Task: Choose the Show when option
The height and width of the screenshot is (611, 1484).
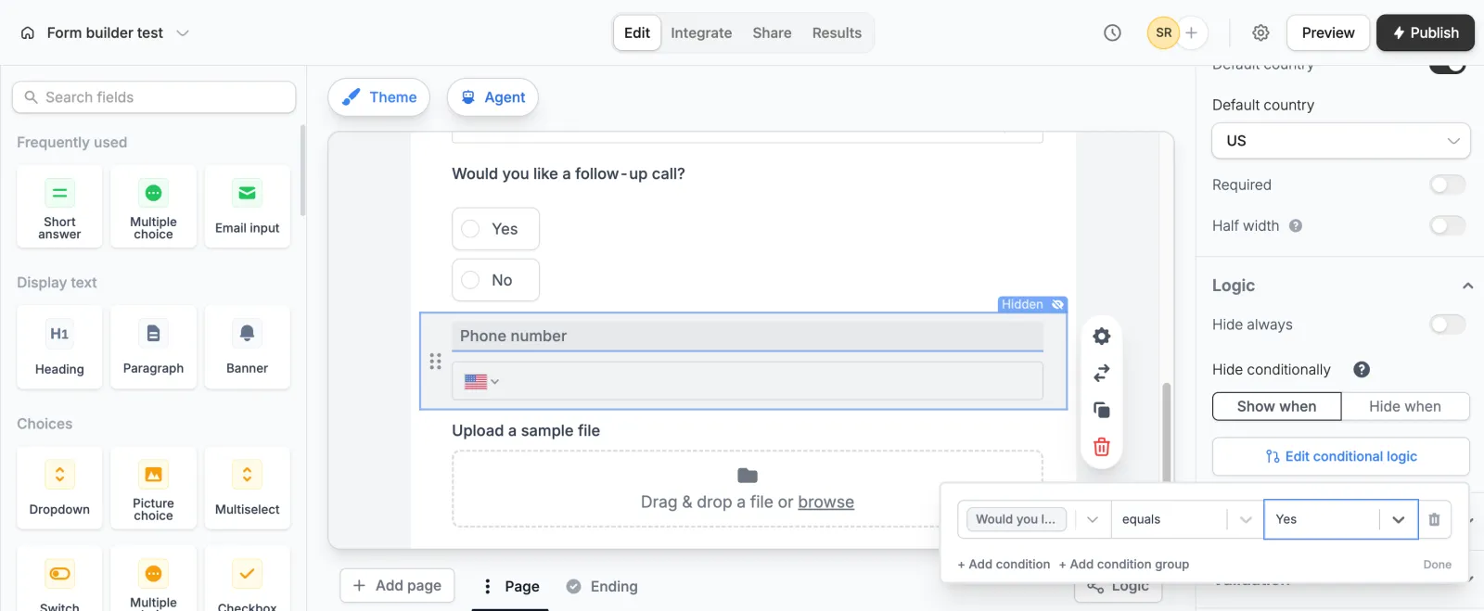Action: 1276,406
